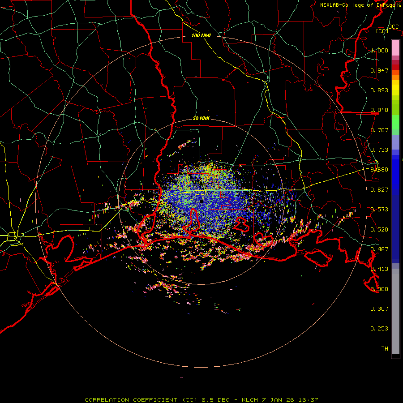The height and width of the screenshot is (403, 403).
Task: Select the 0.573 scale value
Action: [379, 210]
